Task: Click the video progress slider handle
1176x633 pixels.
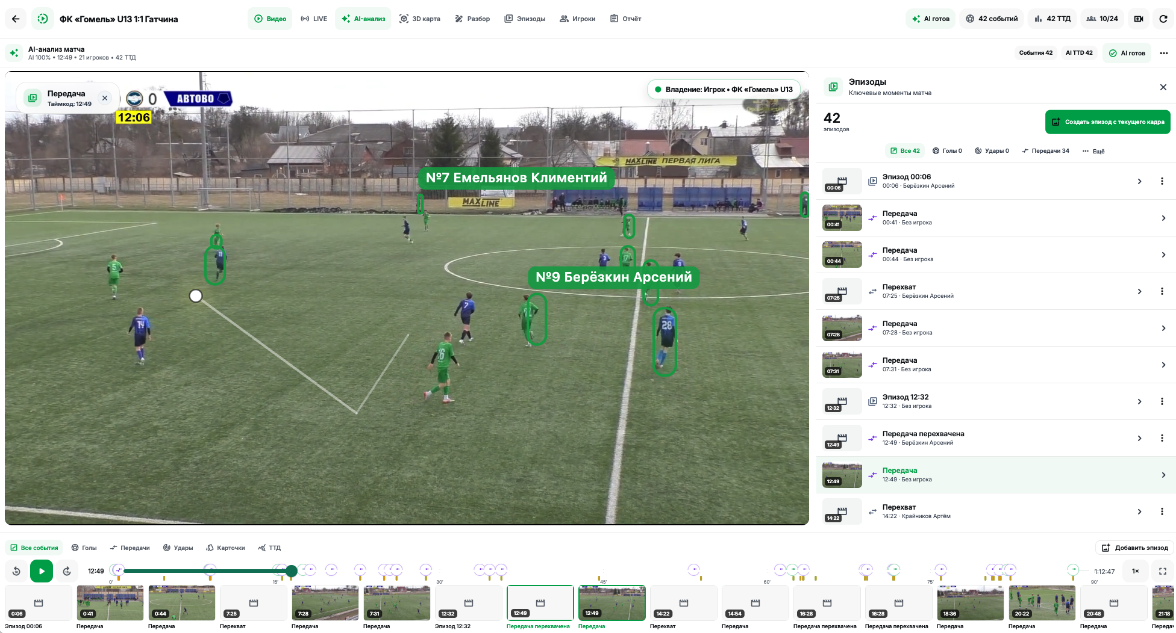Action: pos(292,571)
